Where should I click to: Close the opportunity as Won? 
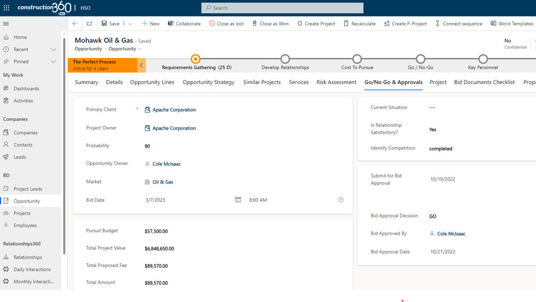[271, 23]
